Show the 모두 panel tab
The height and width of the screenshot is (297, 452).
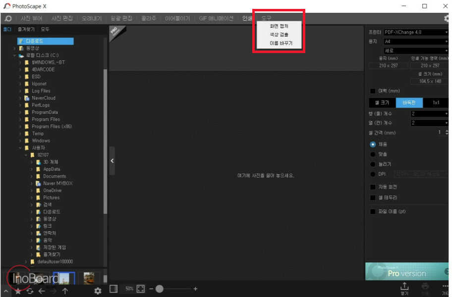pyautogui.click(x=45, y=29)
